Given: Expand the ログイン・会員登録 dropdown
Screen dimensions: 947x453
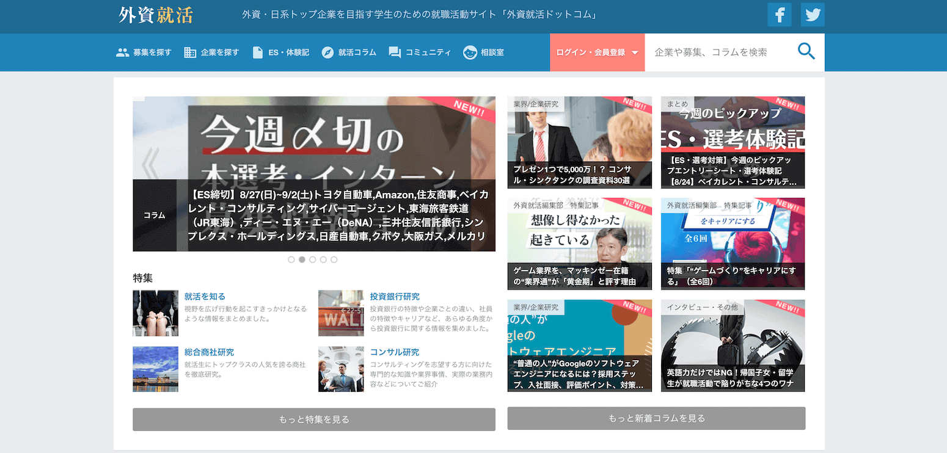Looking at the screenshot, I should tap(598, 53).
